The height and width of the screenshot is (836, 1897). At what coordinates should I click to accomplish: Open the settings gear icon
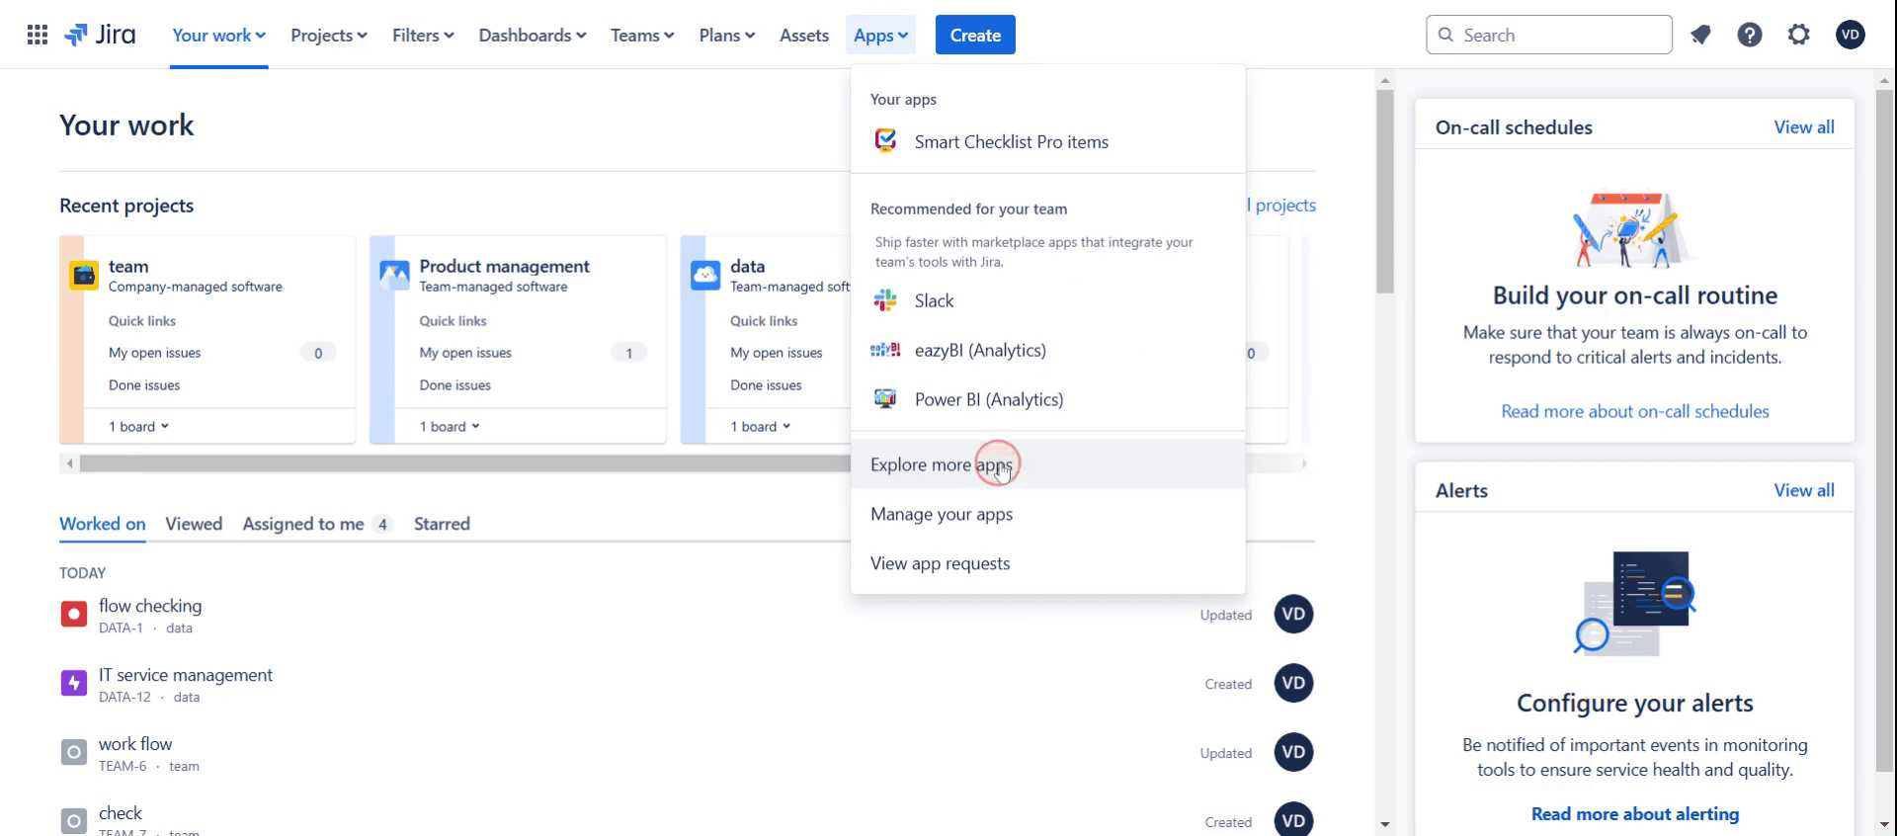click(x=1799, y=36)
